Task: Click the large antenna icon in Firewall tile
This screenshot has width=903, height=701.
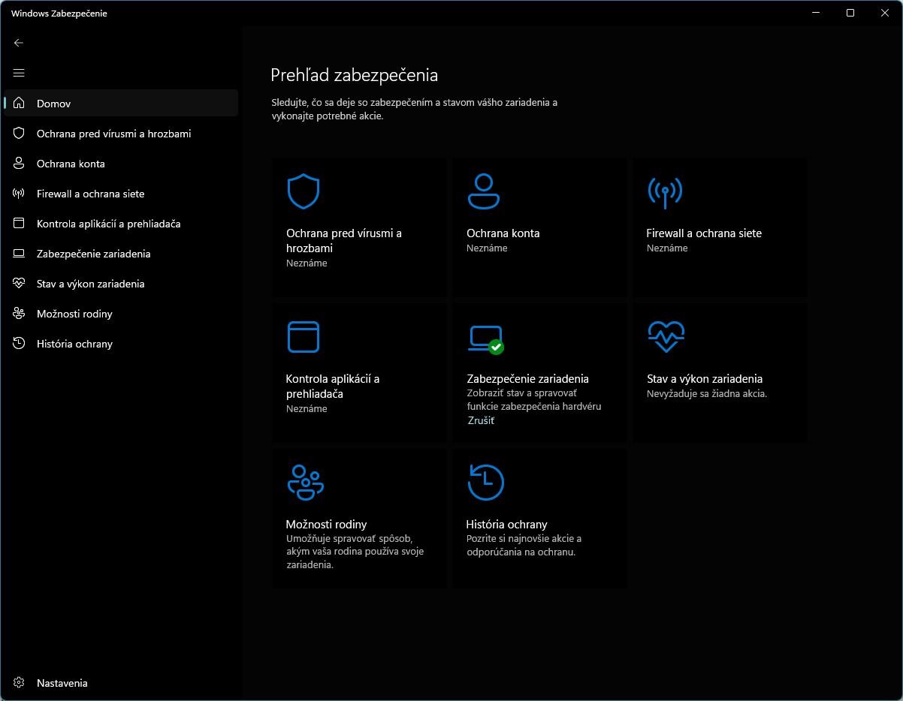Action: pos(665,191)
